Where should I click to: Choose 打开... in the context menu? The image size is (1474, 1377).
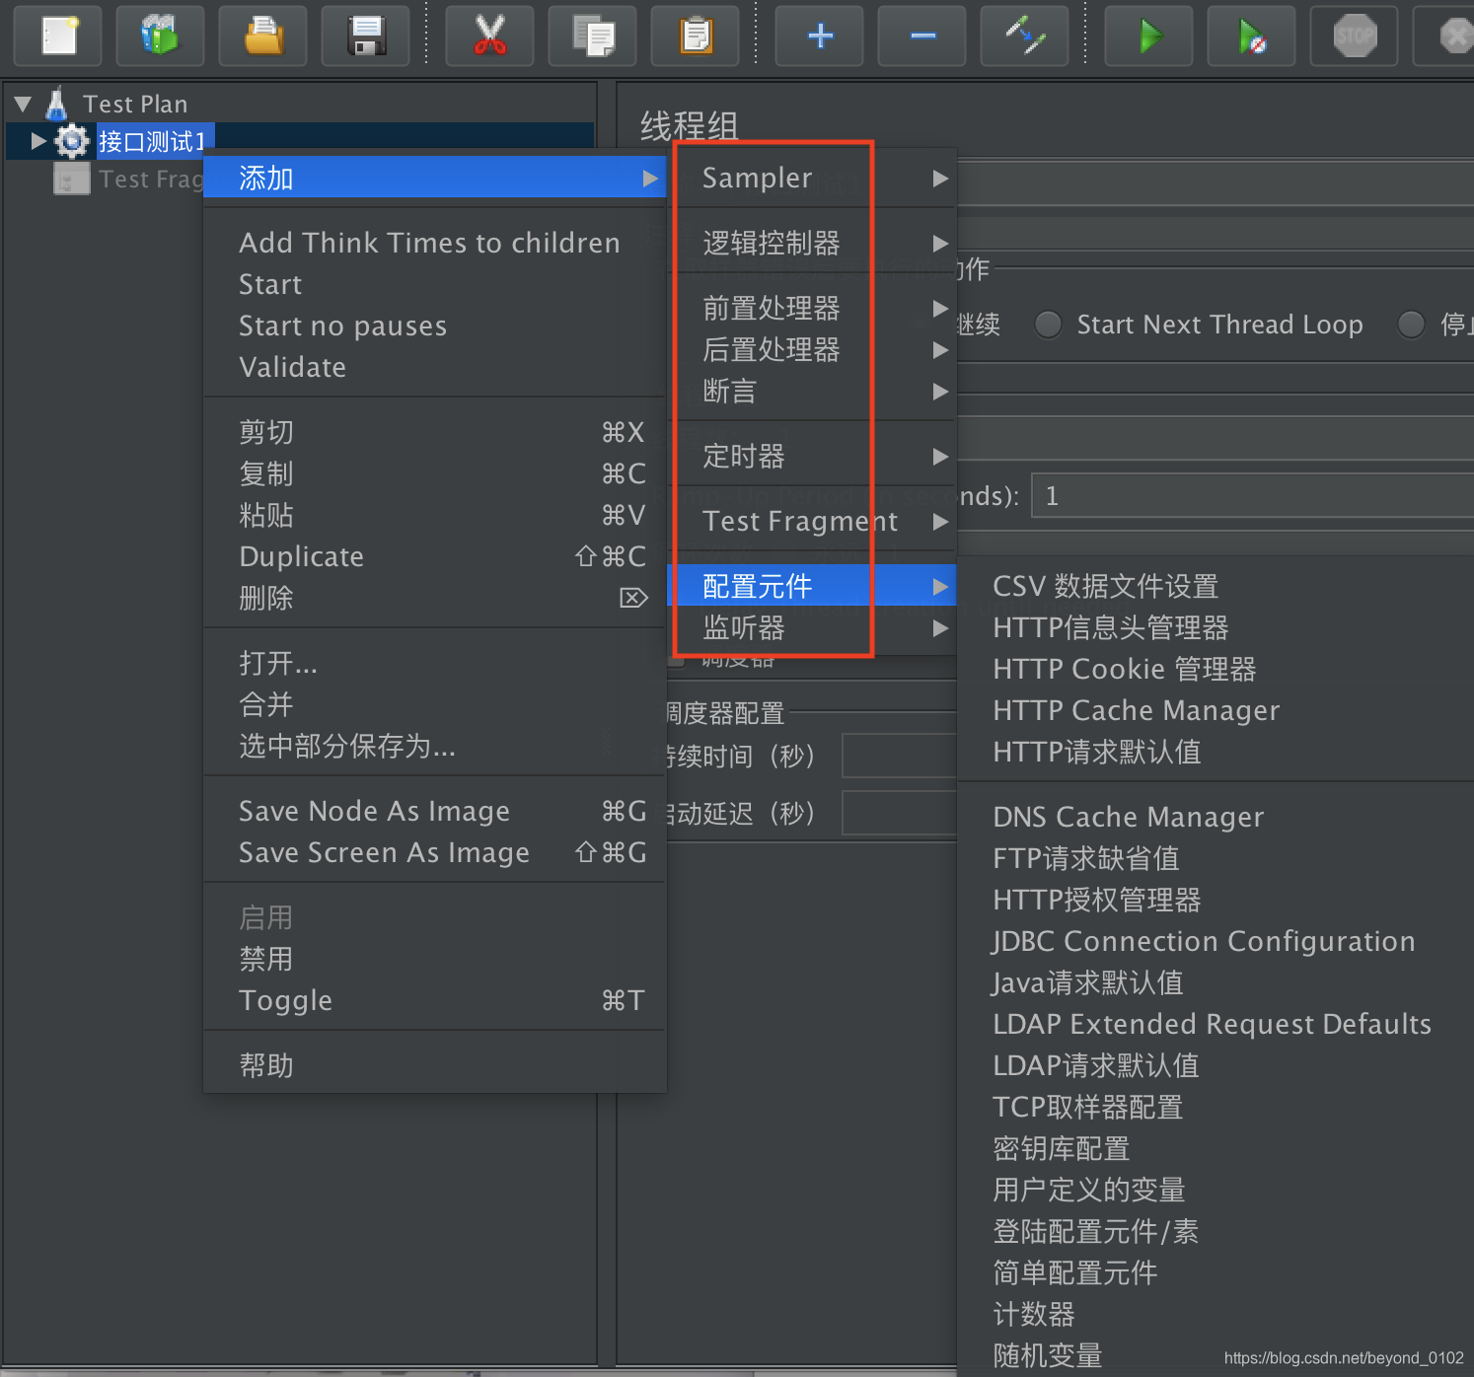(x=434, y=664)
